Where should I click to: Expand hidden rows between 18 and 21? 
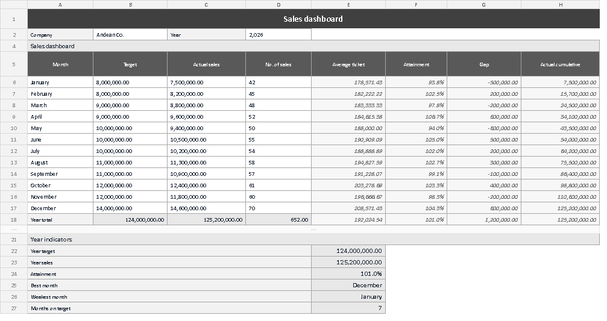coord(14,229)
